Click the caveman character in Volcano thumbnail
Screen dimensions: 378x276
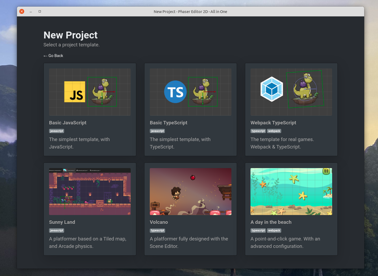(176, 193)
